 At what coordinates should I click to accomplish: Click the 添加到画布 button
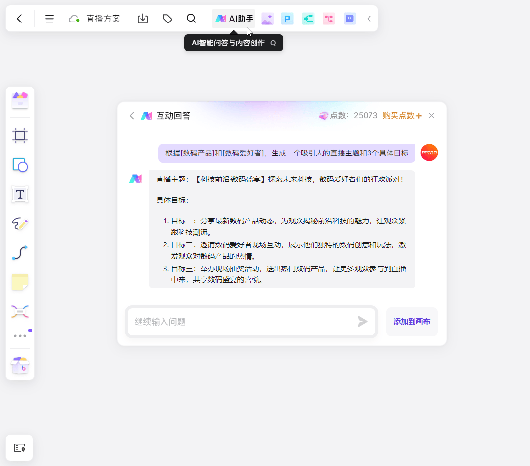[x=412, y=322]
